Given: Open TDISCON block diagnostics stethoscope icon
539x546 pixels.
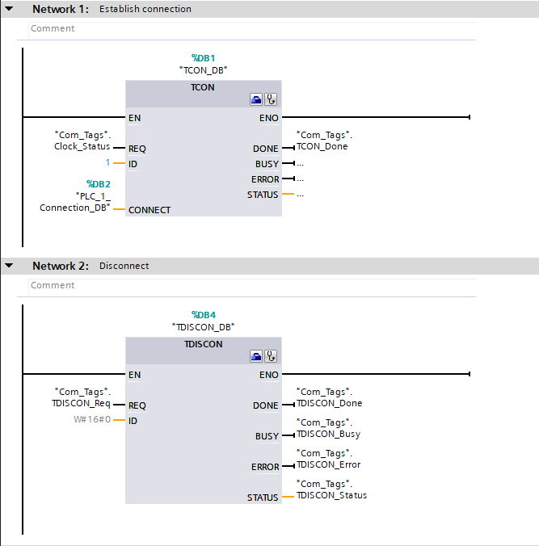Looking at the screenshot, I should tap(271, 356).
